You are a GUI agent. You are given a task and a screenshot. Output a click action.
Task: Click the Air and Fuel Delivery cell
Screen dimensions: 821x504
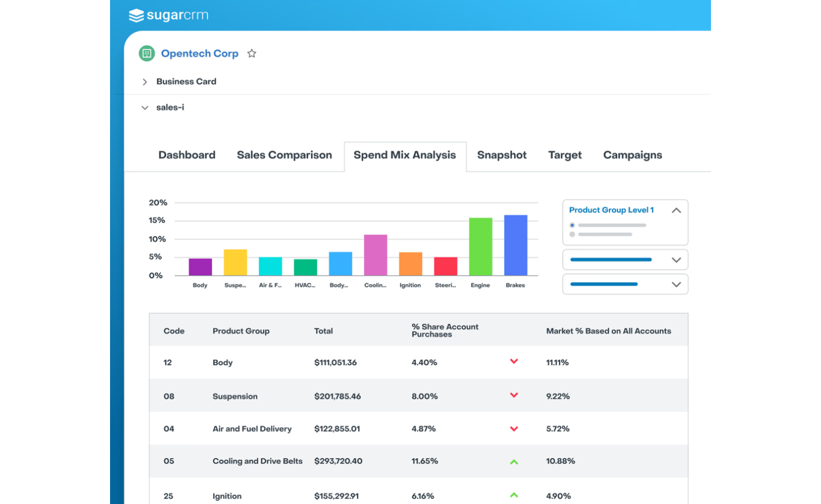(252, 429)
